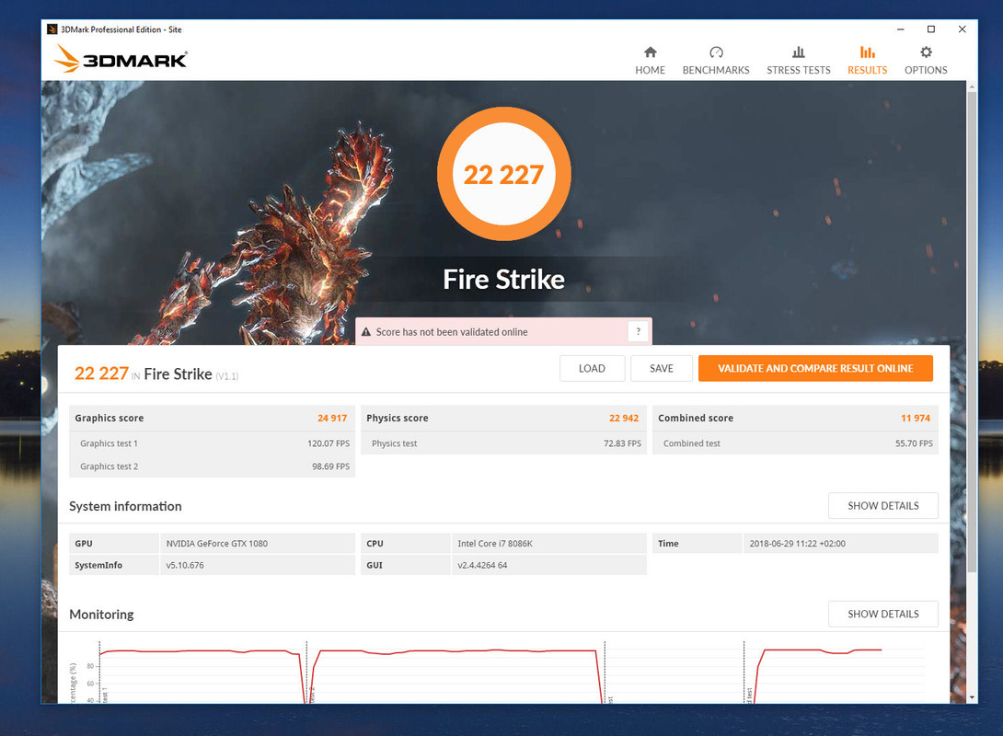This screenshot has height=736, width=1003.
Task: Click the System information heading
Action: point(125,506)
